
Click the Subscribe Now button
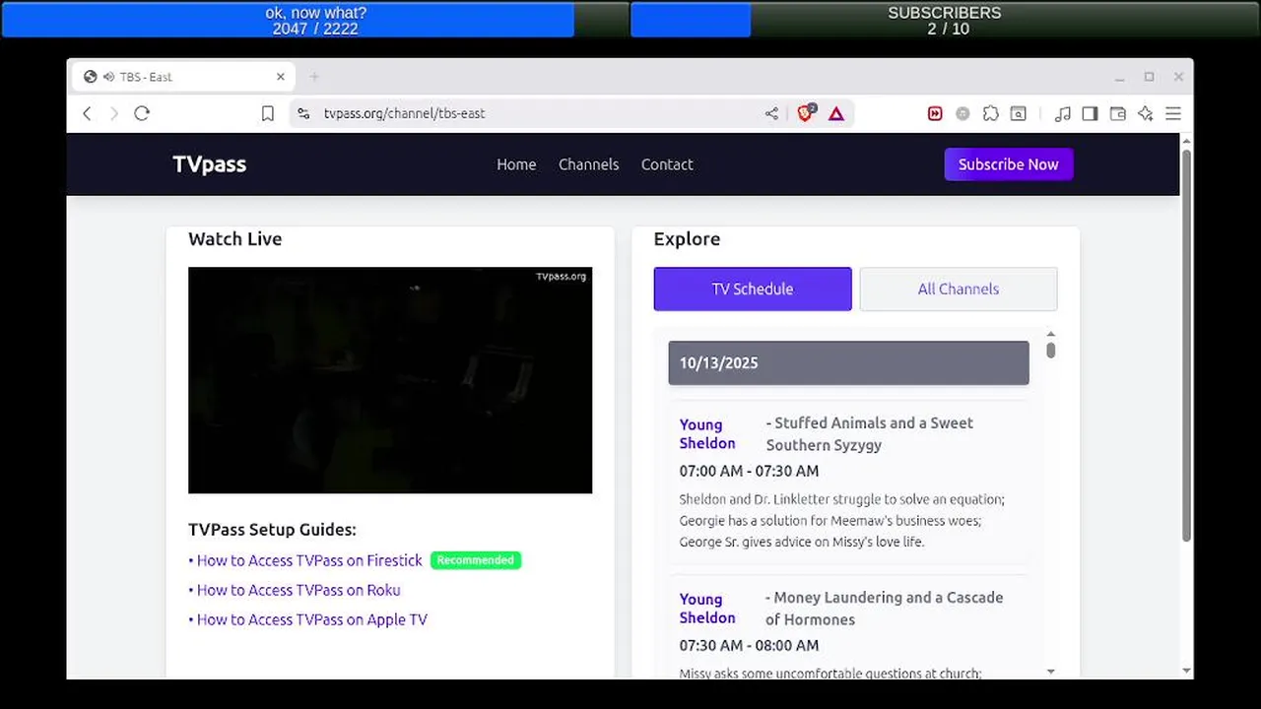click(1009, 164)
